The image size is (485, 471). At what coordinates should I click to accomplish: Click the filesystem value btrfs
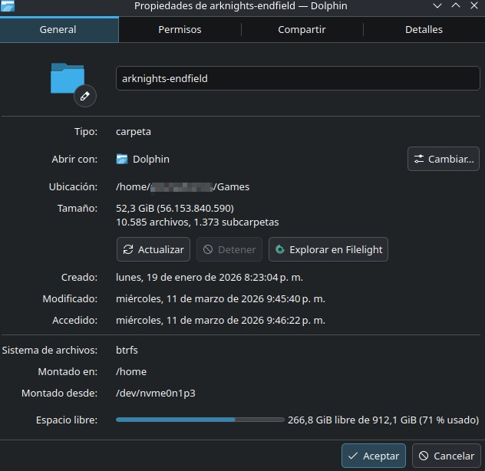tap(127, 350)
